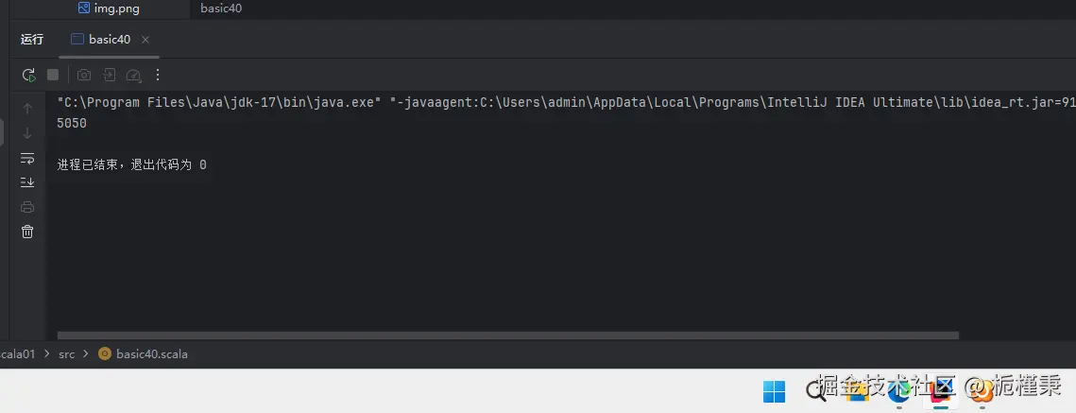Switch to the img.png editor tab

click(109, 9)
